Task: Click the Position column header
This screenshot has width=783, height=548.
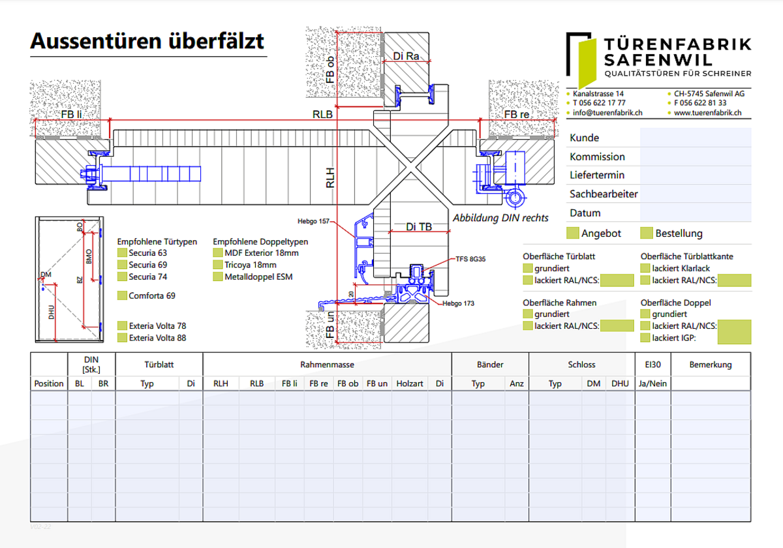Action: tap(49, 384)
